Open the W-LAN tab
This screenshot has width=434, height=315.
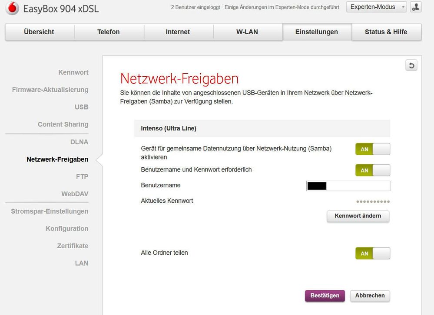click(248, 32)
